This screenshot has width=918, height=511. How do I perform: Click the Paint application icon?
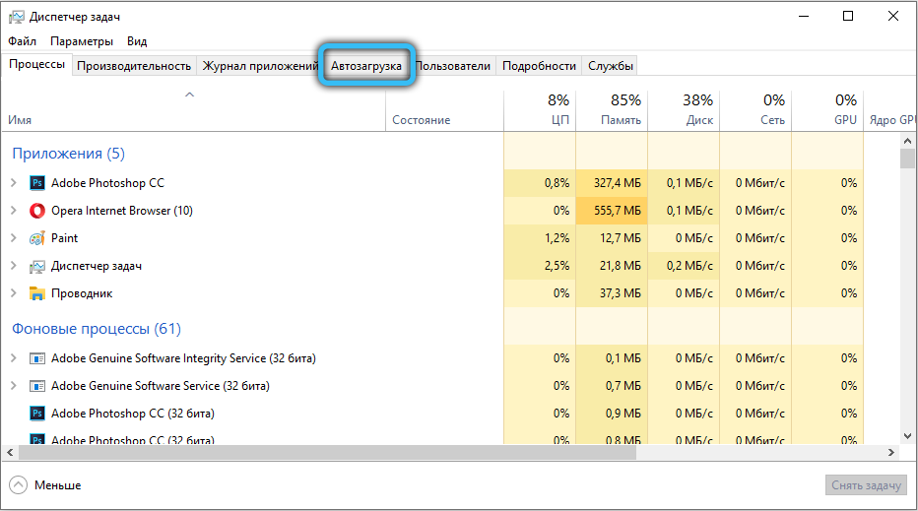pos(37,238)
